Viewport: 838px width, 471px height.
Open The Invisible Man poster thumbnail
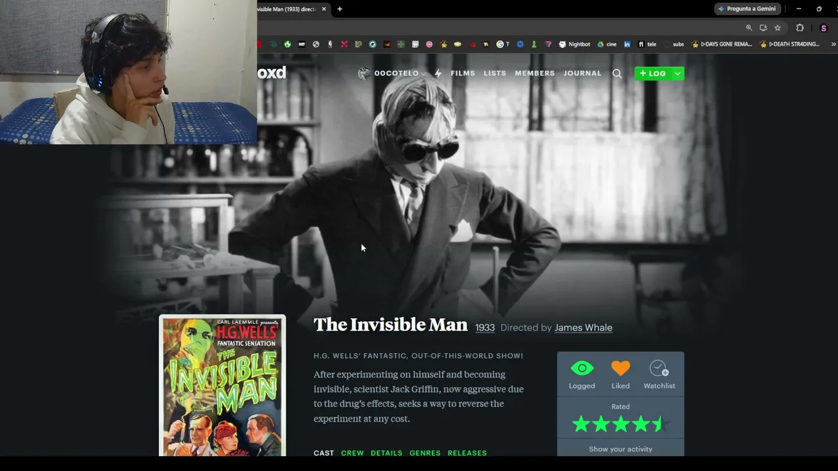[223, 386]
